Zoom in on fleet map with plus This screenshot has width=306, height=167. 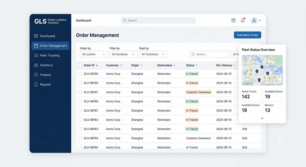279,77
